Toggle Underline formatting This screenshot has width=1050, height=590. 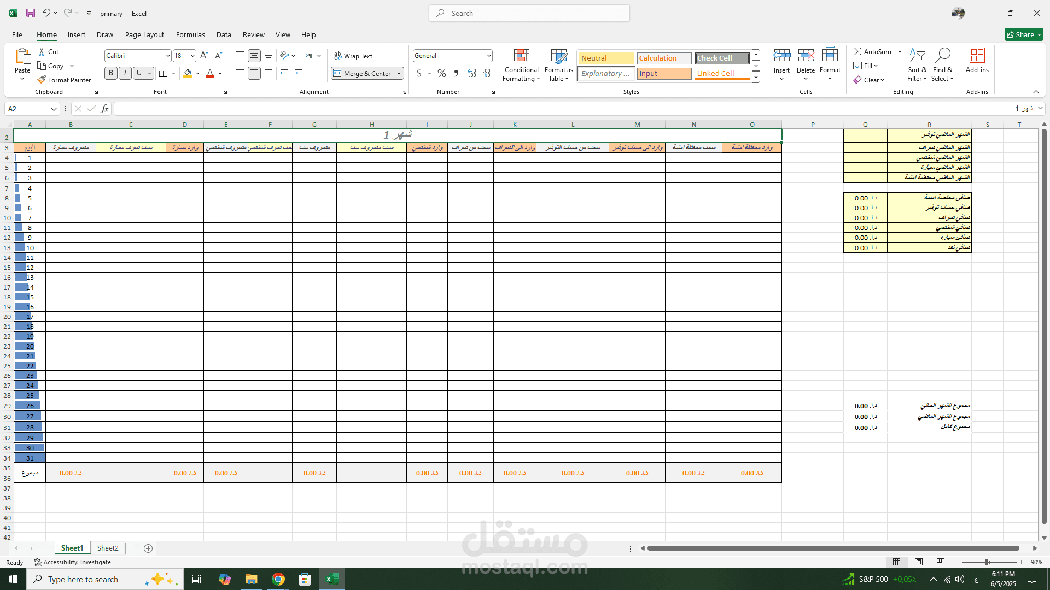pos(139,73)
